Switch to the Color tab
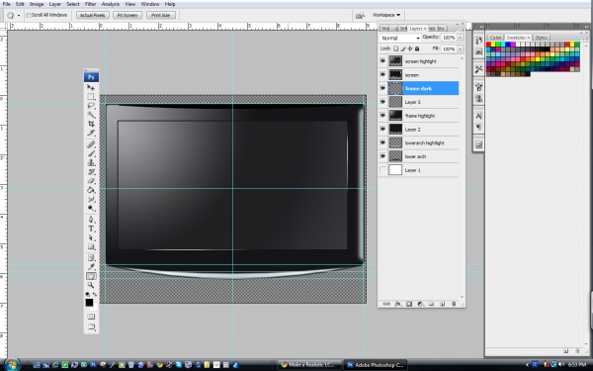 [495, 38]
